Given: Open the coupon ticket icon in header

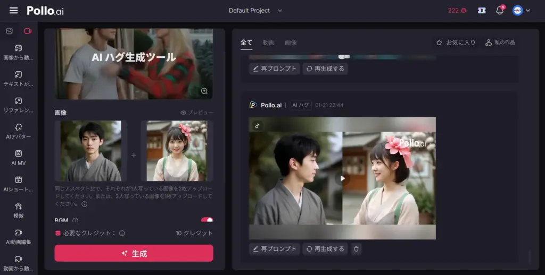Looking at the screenshot, I should 482,11.
